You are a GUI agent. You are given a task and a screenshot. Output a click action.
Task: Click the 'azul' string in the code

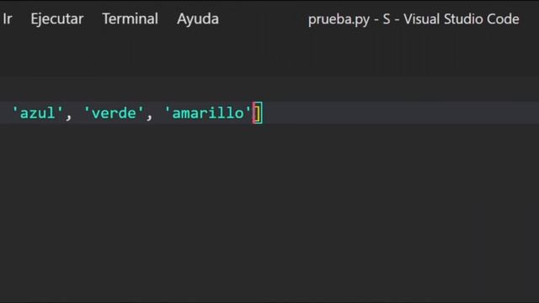[38, 113]
